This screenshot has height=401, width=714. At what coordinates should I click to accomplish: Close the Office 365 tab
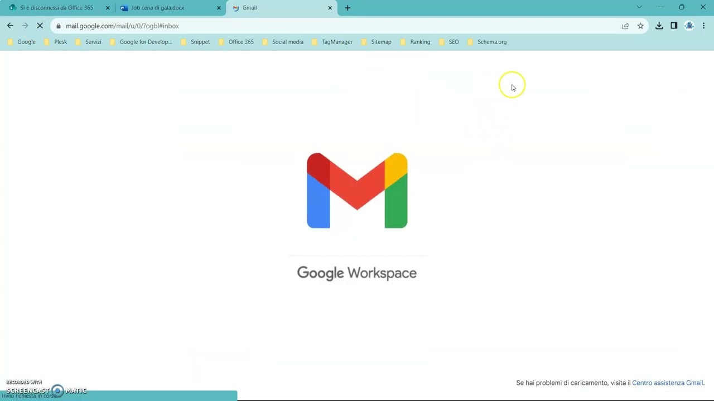coord(108,8)
